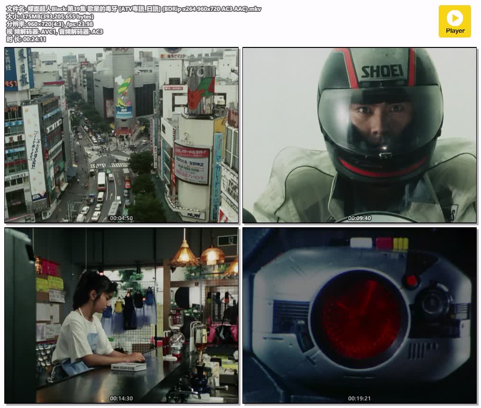Click the 00:19:21 timestamp label
The height and width of the screenshot is (408, 481).
[360, 399]
